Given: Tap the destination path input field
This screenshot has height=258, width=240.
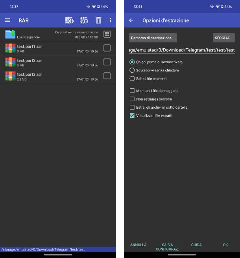Looking at the screenshot, I should click(182, 50).
